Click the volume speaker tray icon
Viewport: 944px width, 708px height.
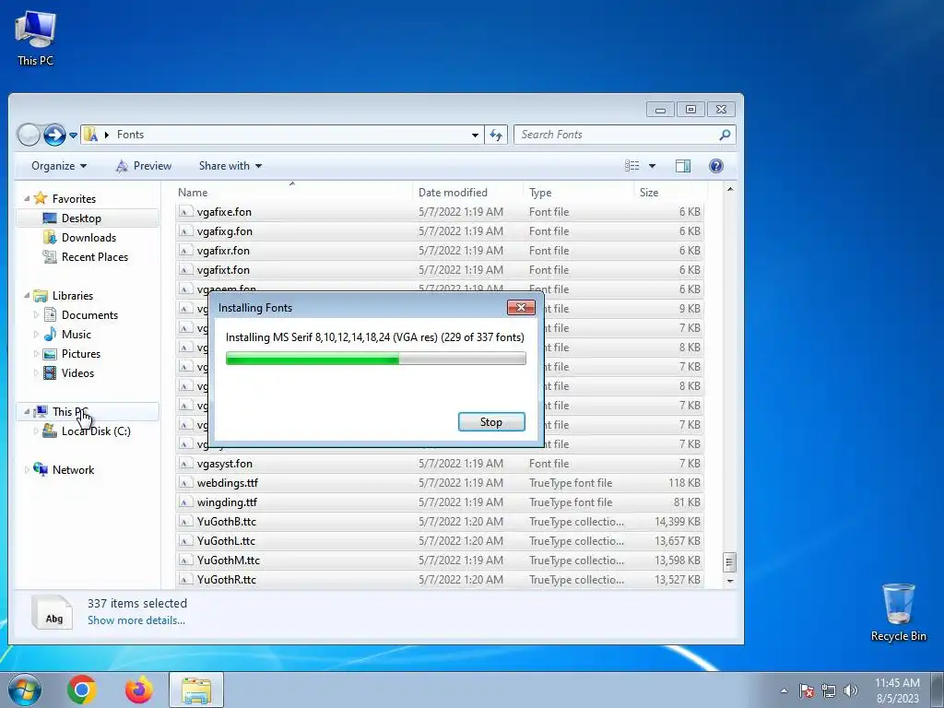pyautogui.click(x=851, y=690)
